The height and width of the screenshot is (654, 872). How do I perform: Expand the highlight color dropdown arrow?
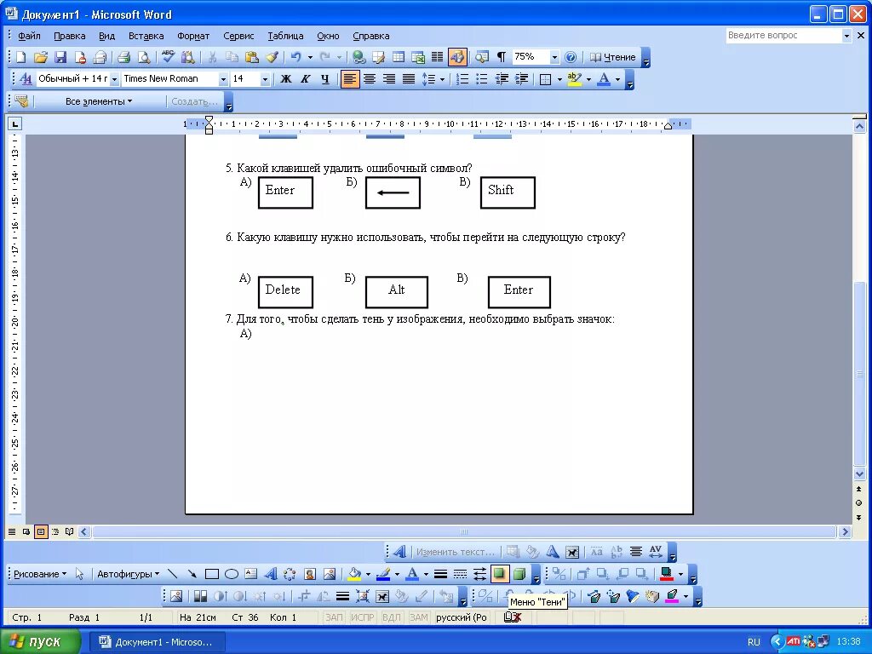pos(588,79)
